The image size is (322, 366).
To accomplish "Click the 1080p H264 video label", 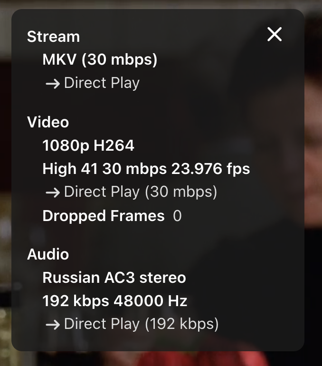I will (88, 145).
